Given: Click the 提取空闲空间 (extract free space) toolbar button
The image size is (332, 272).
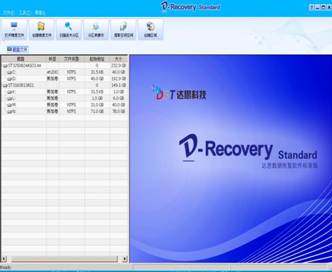Looking at the screenshot, I should (124, 29).
